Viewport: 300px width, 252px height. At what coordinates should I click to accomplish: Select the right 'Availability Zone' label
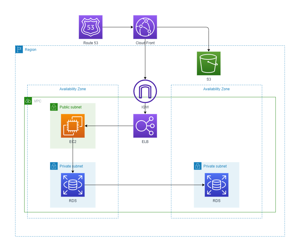tap(216, 89)
